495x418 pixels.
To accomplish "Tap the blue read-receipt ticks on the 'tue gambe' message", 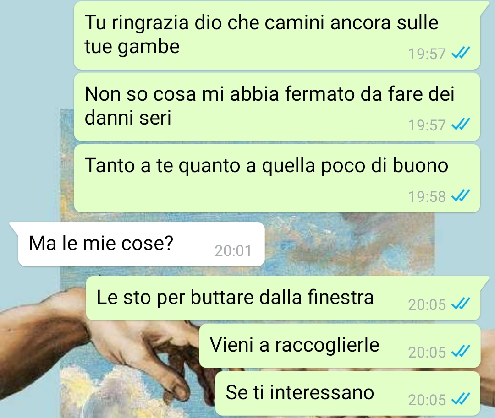I will click(461, 53).
